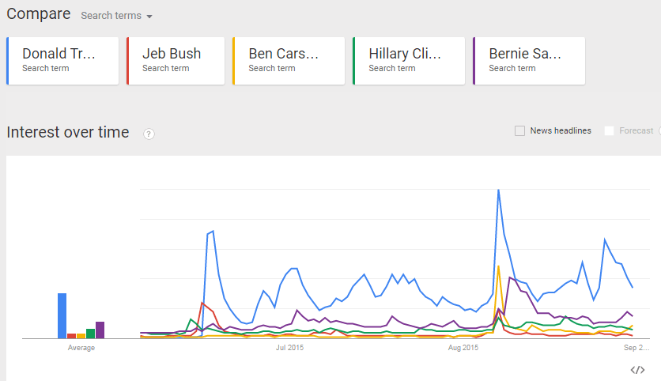Click the red average bar
The width and height of the screenshot is (661, 381).
point(71,335)
